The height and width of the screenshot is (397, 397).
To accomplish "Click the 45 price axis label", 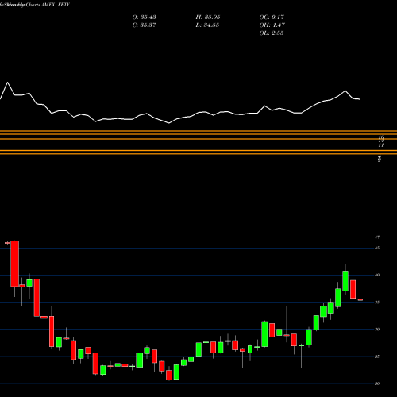I will 377,248.
